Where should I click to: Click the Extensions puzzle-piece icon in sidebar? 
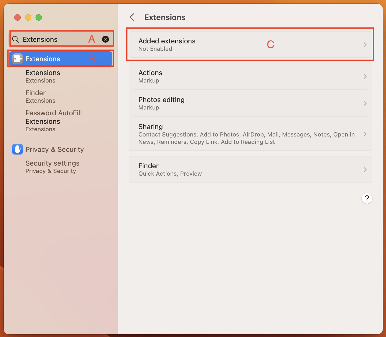coord(17,59)
